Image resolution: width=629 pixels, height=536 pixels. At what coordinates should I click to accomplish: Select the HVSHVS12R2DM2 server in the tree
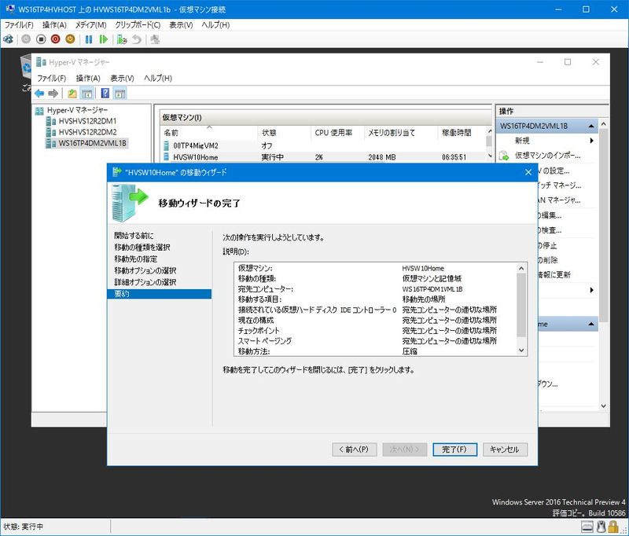click(x=87, y=132)
